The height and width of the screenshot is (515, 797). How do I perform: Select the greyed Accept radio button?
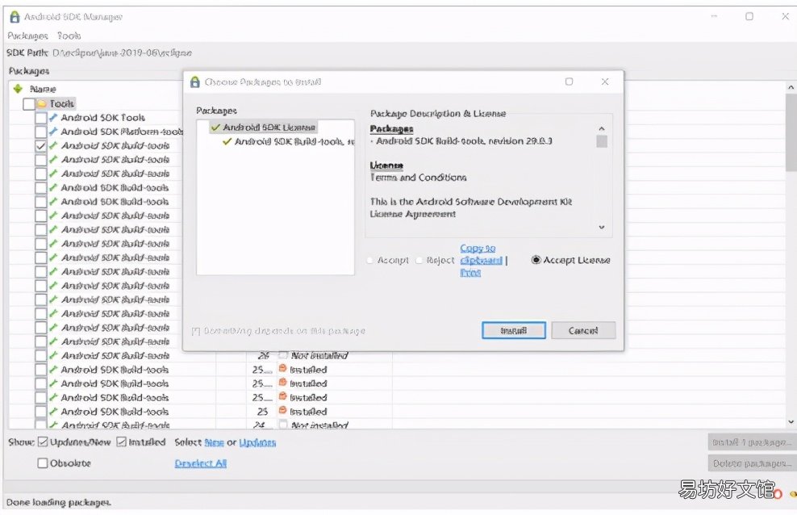369,260
